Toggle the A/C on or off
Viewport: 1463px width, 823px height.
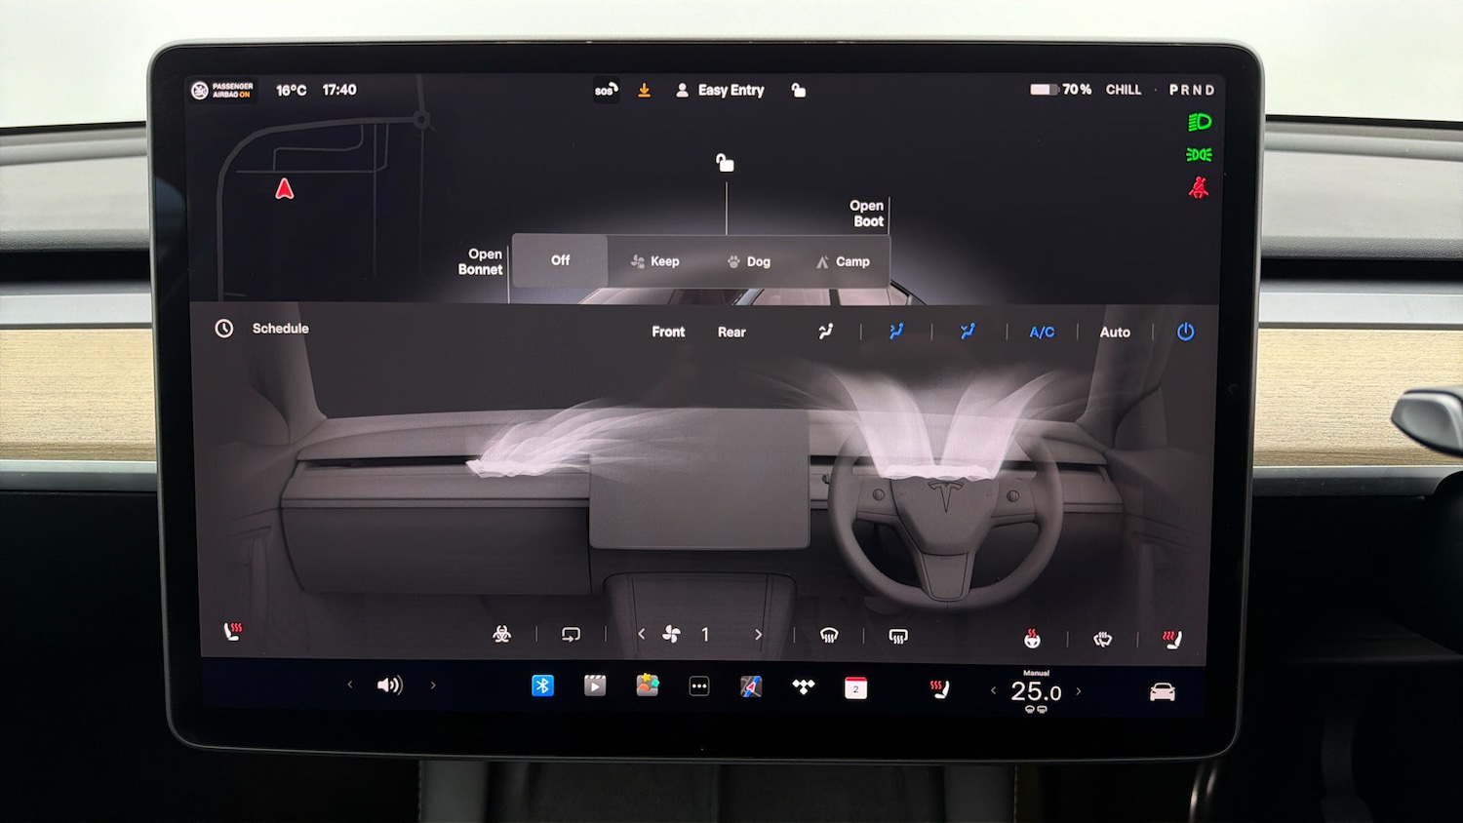1042,333
